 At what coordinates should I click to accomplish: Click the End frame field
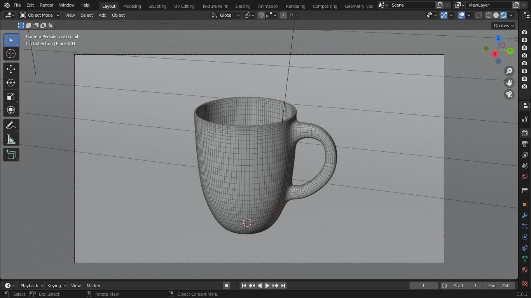[499, 286]
